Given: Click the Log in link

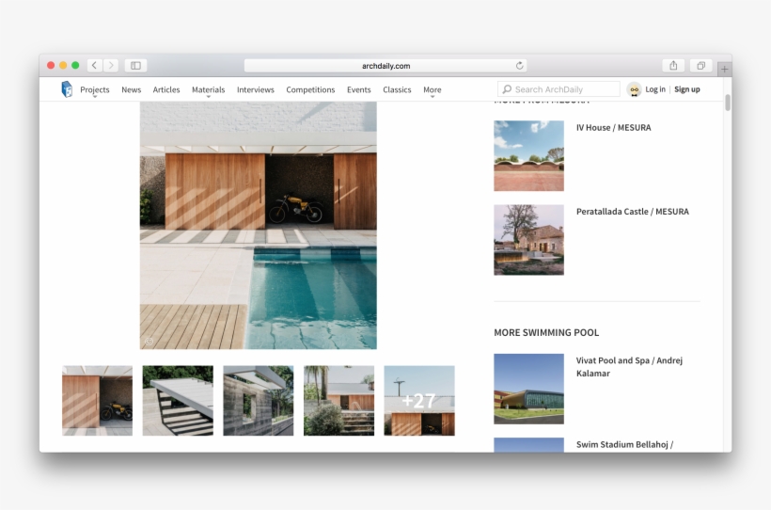Looking at the screenshot, I should tap(655, 89).
